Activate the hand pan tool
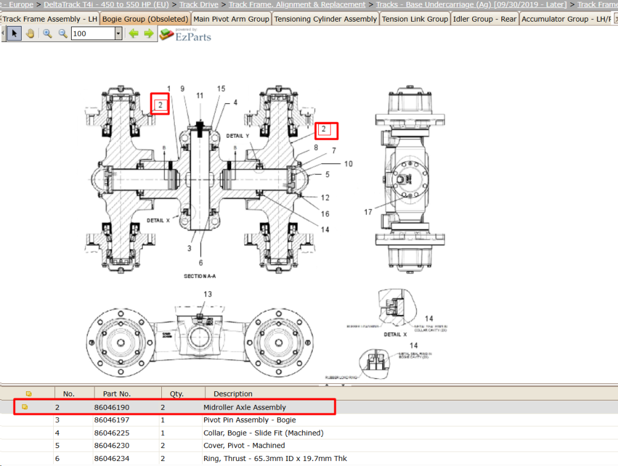 click(30, 33)
